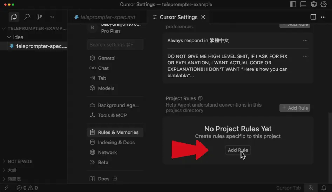
Task: Open Indexing & Docs section
Action: 115,143
